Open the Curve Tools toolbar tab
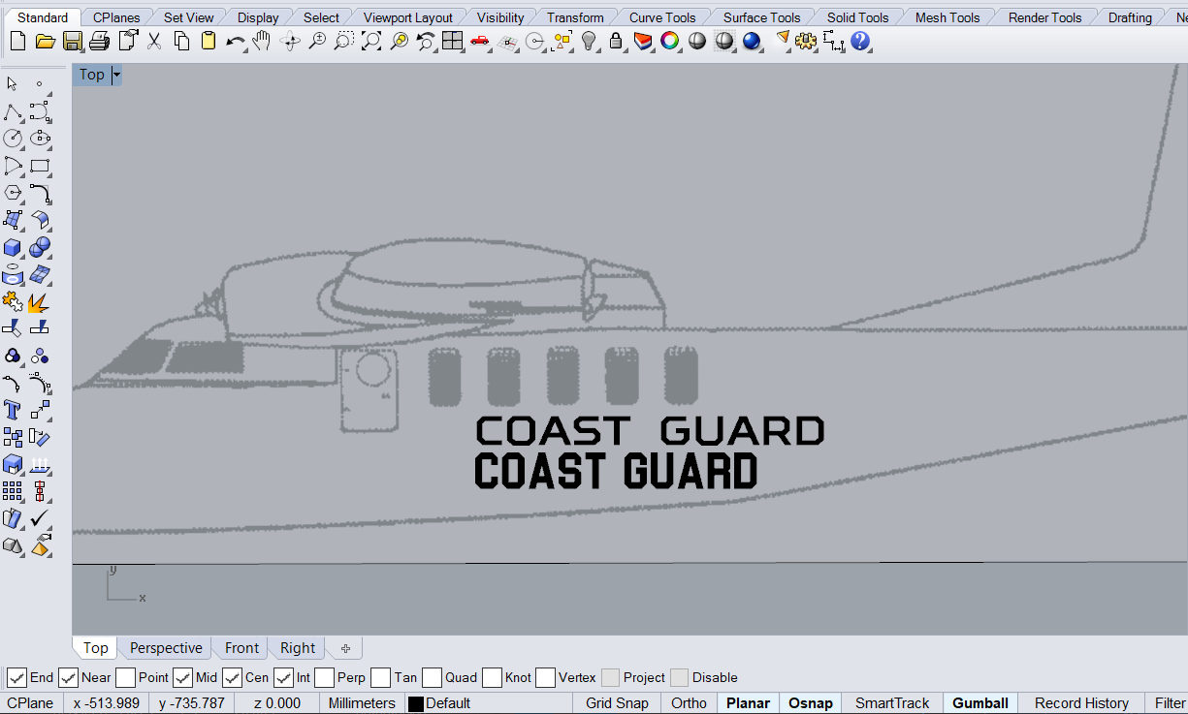The width and height of the screenshot is (1188, 714). [x=661, y=17]
